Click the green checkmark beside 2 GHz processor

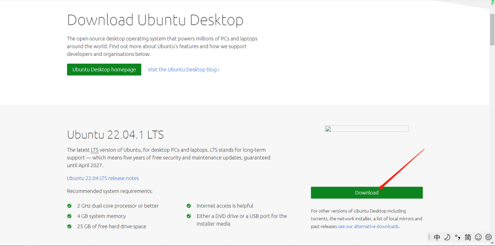pyautogui.click(x=69, y=206)
